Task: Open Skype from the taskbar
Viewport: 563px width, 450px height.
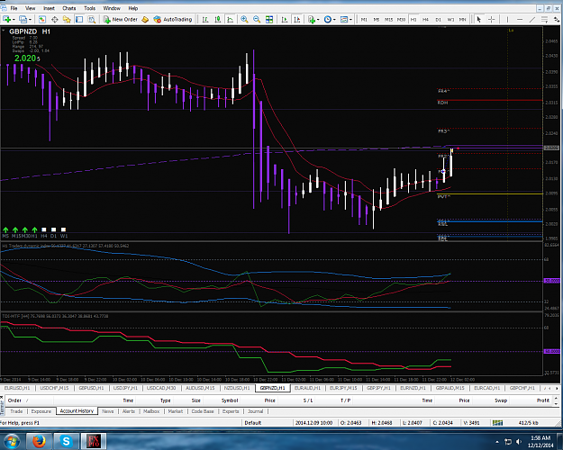Action: pos(66,441)
